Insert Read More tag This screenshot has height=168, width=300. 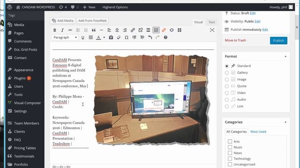[x=148, y=30]
